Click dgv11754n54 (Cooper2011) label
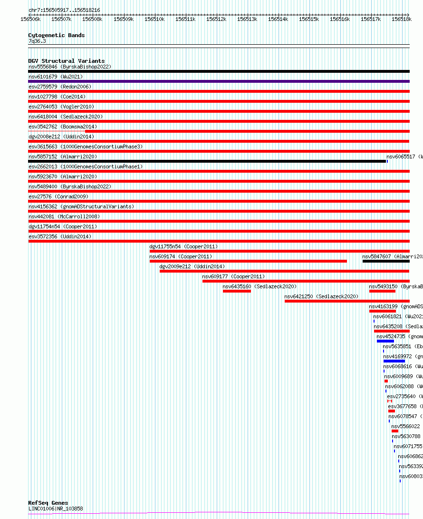Screen dimensions: 423x519 point(63,226)
